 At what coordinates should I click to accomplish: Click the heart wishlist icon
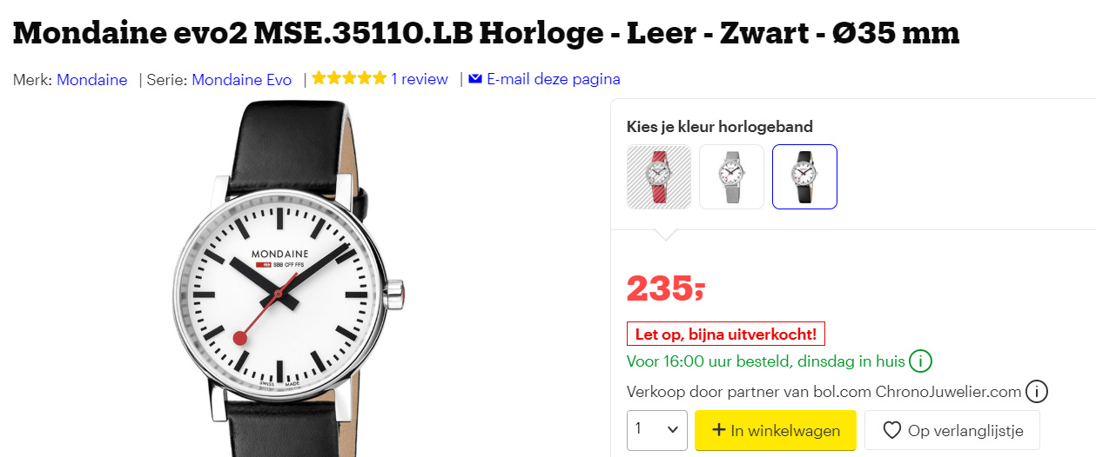click(891, 430)
